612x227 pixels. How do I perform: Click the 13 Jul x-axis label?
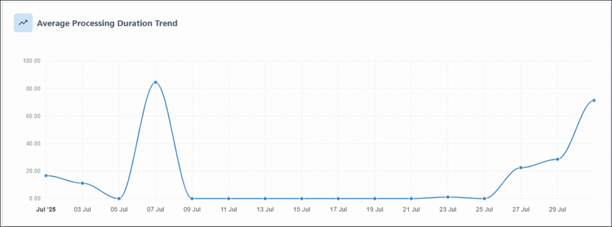(x=265, y=210)
